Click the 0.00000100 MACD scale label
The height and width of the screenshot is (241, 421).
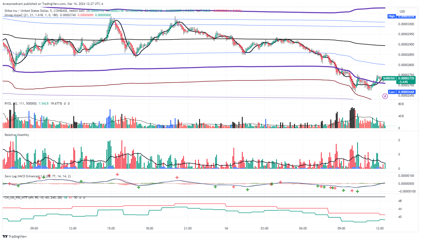(x=406, y=176)
